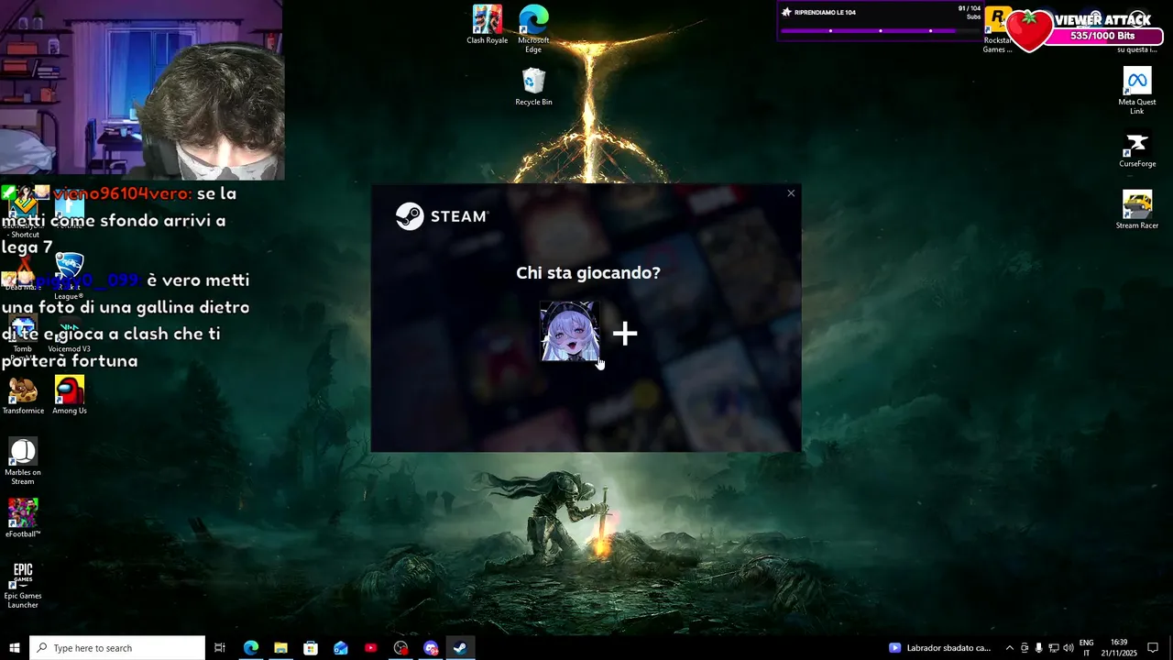
Task: Open Epic Games Launcher shortcut
Action: (x=23, y=585)
